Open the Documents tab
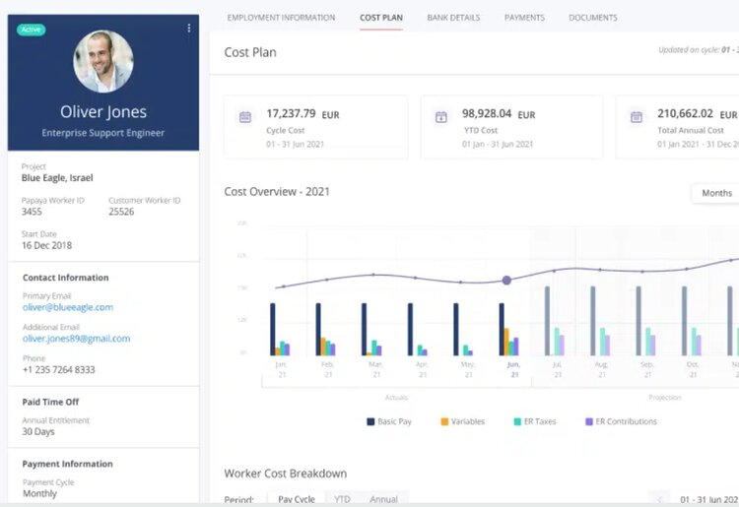This screenshot has width=739, height=507. (x=593, y=18)
